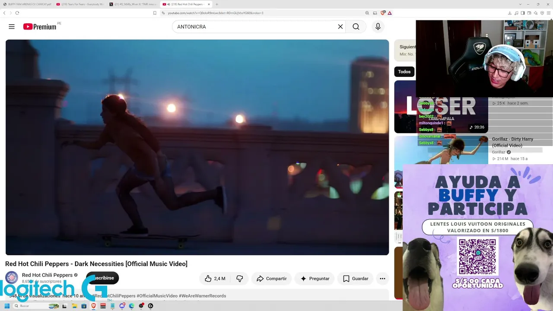Go back in browser history
This screenshot has width=553, height=311.
4,13
